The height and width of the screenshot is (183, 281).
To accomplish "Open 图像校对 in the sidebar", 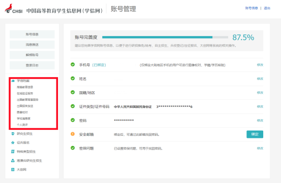I will 22,112.
